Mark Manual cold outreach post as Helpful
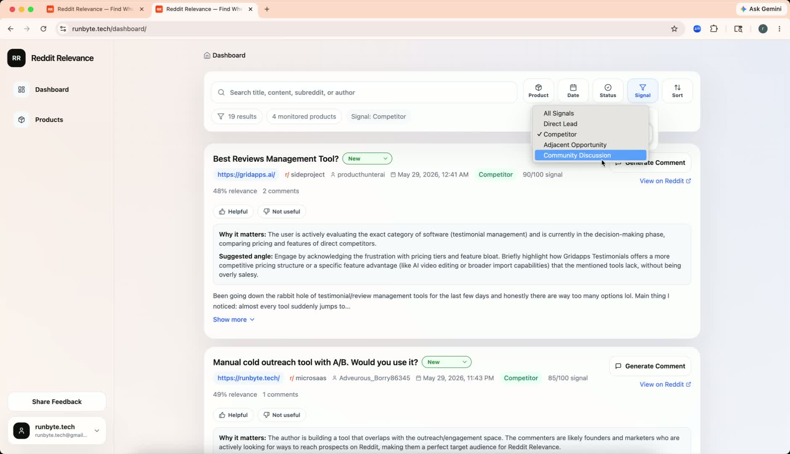The image size is (790, 454). pyautogui.click(x=233, y=415)
